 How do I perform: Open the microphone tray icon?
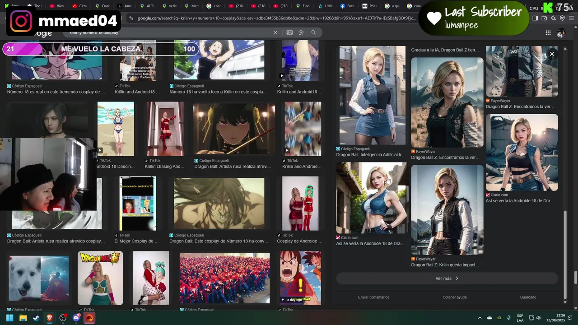(509, 318)
